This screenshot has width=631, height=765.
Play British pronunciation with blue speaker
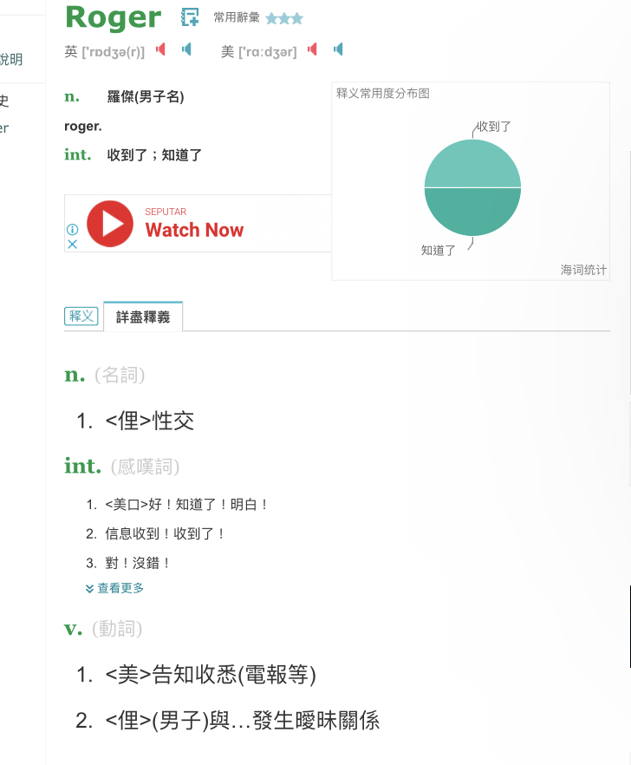(186, 49)
